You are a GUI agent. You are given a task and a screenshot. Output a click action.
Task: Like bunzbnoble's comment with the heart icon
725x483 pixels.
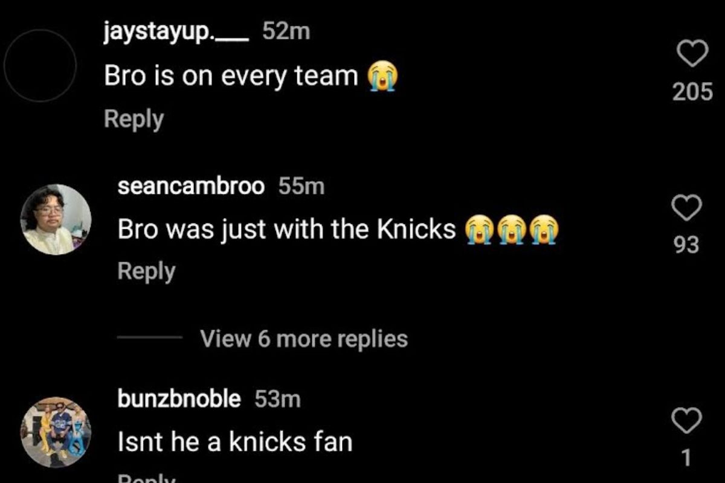[686, 420]
